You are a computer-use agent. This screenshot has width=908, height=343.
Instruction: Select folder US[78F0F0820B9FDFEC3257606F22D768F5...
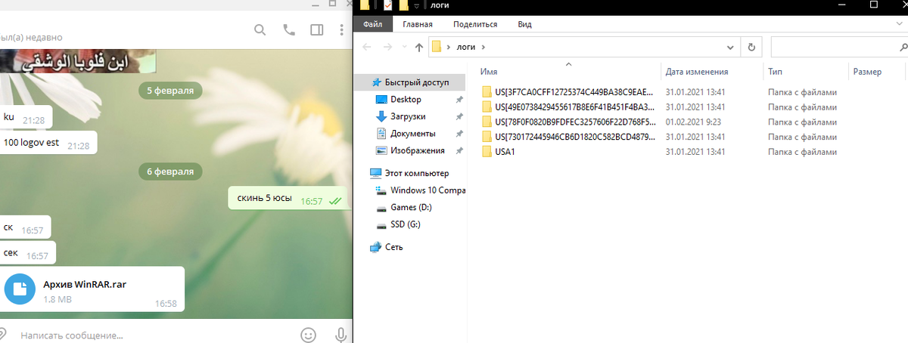pos(574,122)
